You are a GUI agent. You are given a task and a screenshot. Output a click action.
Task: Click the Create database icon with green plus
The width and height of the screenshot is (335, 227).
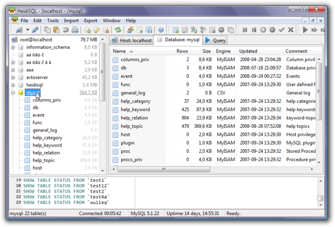[87, 30]
